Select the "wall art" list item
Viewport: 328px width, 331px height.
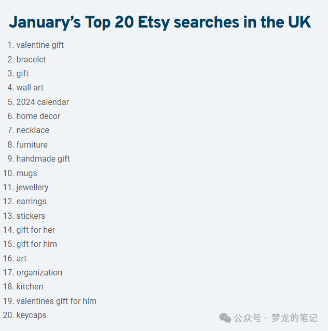[30, 88]
